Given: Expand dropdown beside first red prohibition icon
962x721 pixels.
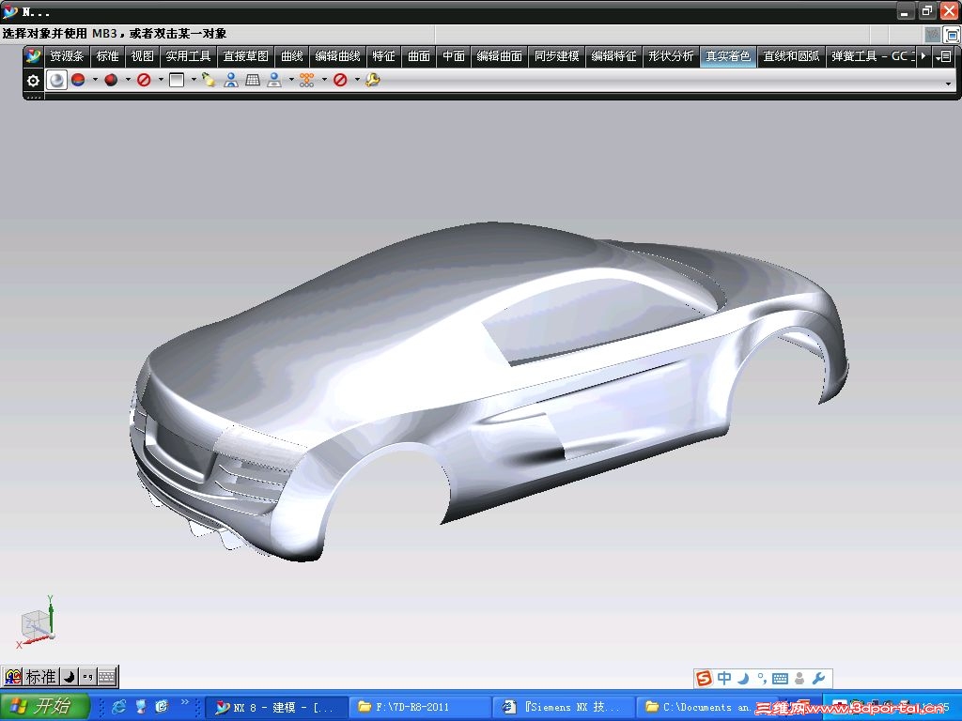Looking at the screenshot, I should 161,80.
